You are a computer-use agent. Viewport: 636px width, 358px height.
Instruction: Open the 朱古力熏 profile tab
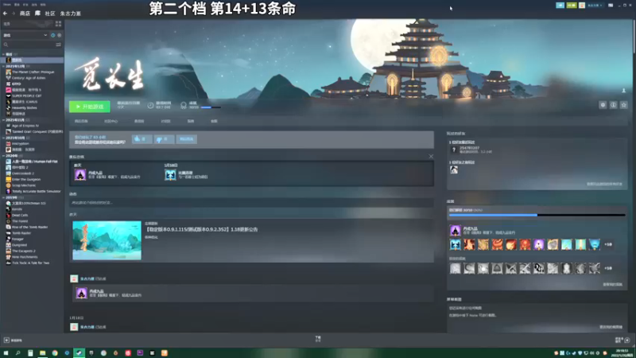[x=71, y=14]
